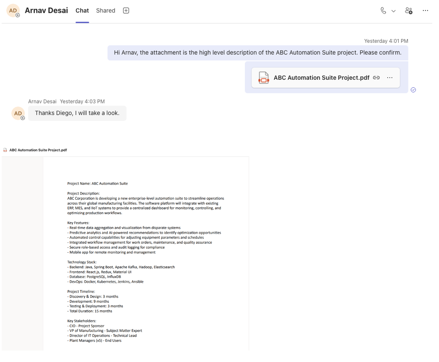The image size is (439, 362).
Task: Copy the link for the PDF attachment
Action: (376, 78)
